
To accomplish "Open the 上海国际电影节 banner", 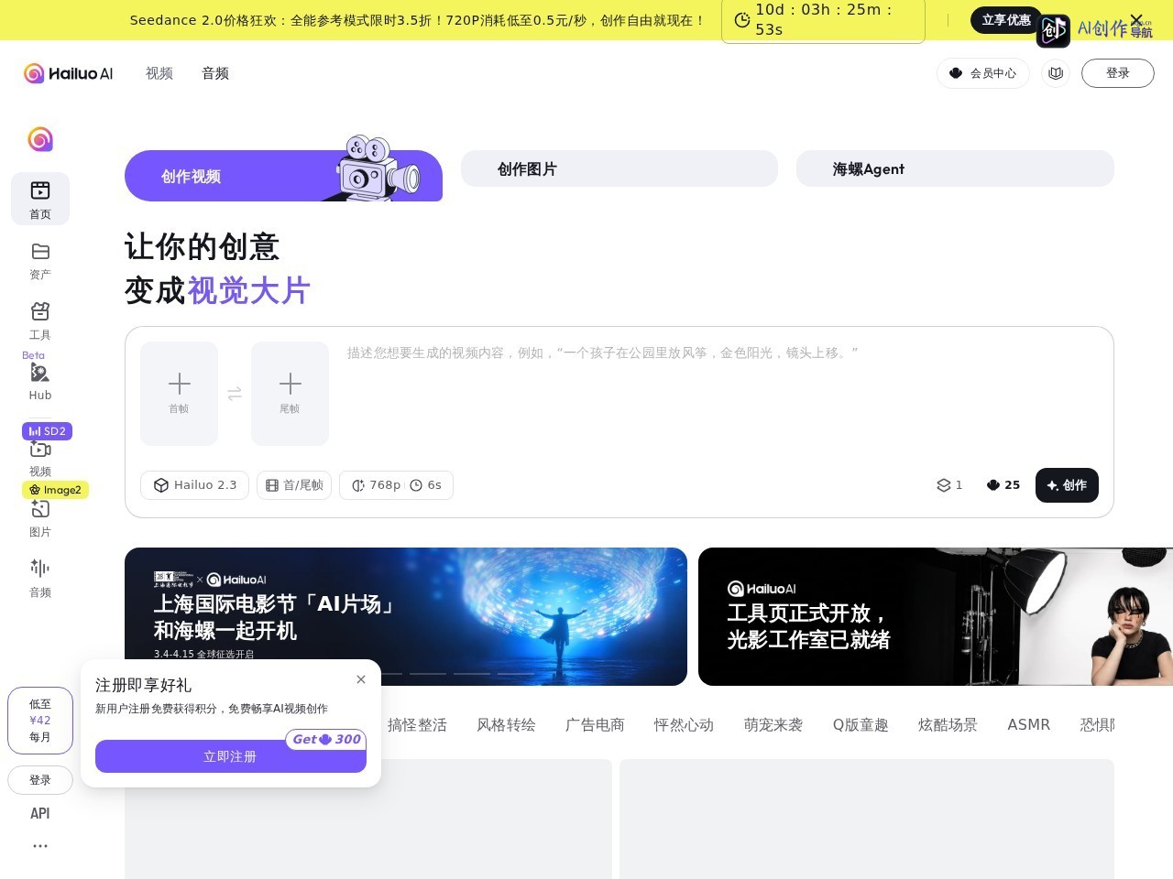I will [x=406, y=616].
